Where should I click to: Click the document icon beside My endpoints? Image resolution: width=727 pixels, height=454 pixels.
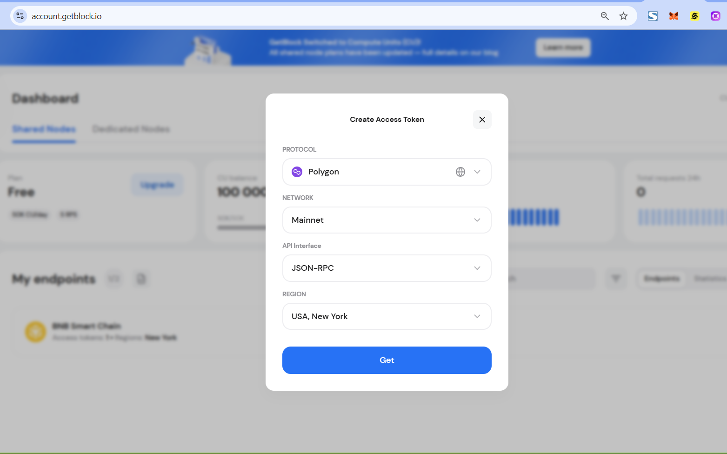click(141, 278)
